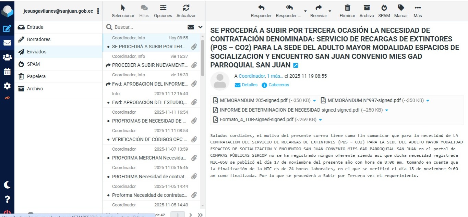This screenshot has height=217, width=468.
Task: Open the Papelera folder
Action: (x=36, y=76)
